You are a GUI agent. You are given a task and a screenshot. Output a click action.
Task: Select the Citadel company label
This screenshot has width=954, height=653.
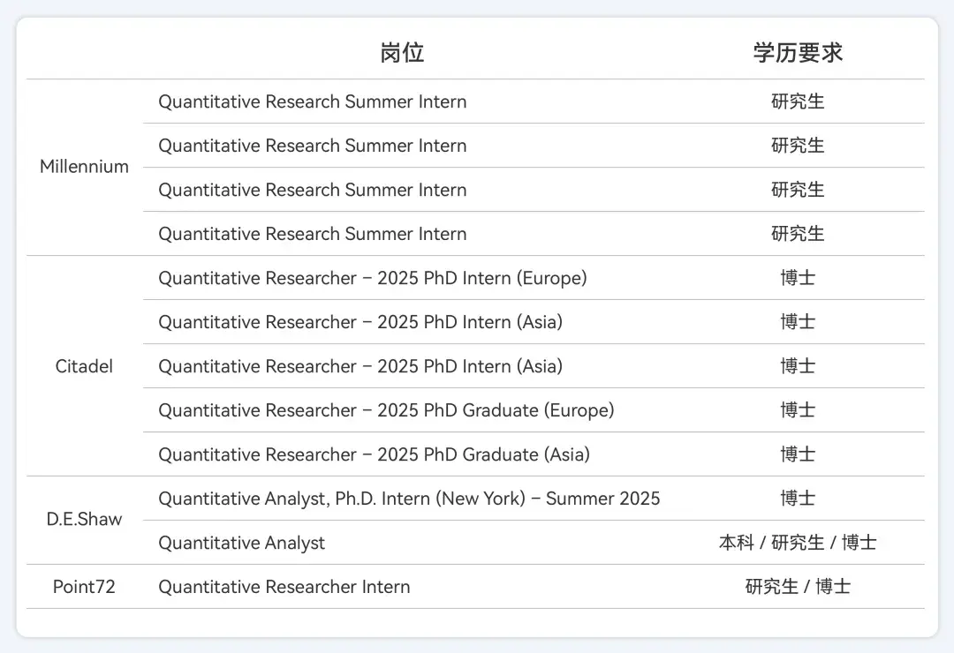[84, 366]
